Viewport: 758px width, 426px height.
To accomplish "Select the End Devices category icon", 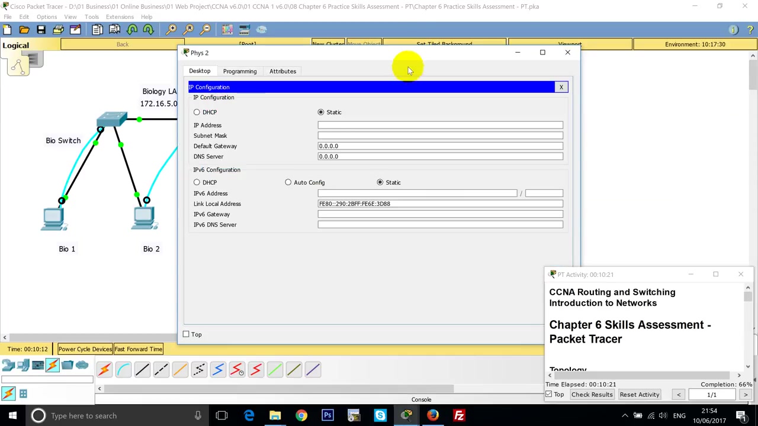I will [x=23, y=365].
